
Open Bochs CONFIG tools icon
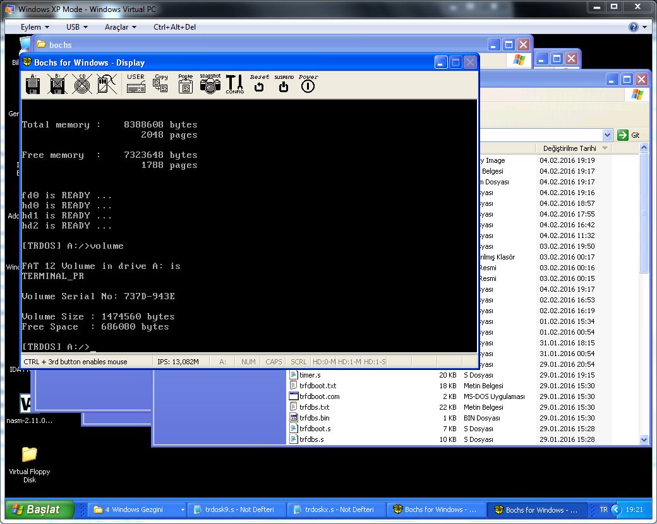234,84
